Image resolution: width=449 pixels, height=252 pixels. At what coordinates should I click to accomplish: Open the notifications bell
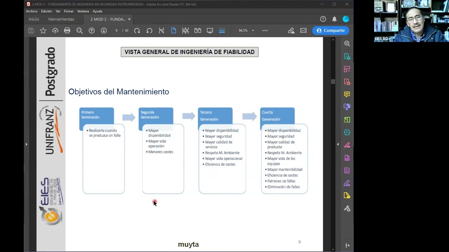click(335, 19)
